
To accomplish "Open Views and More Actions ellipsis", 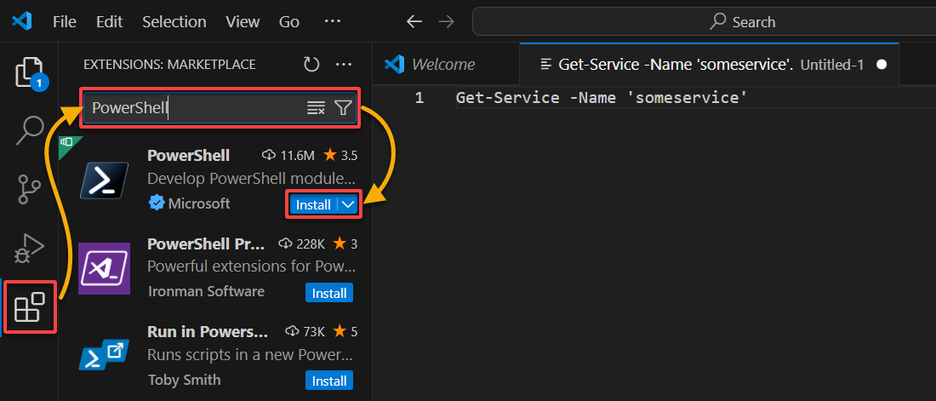I will click(x=343, y=65).
